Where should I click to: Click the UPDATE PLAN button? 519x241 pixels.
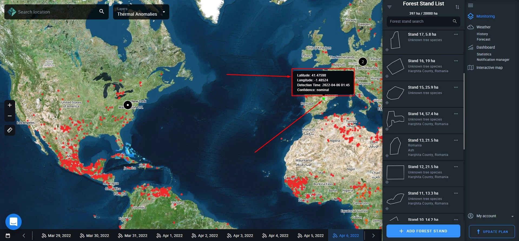(x=492, y=232)
